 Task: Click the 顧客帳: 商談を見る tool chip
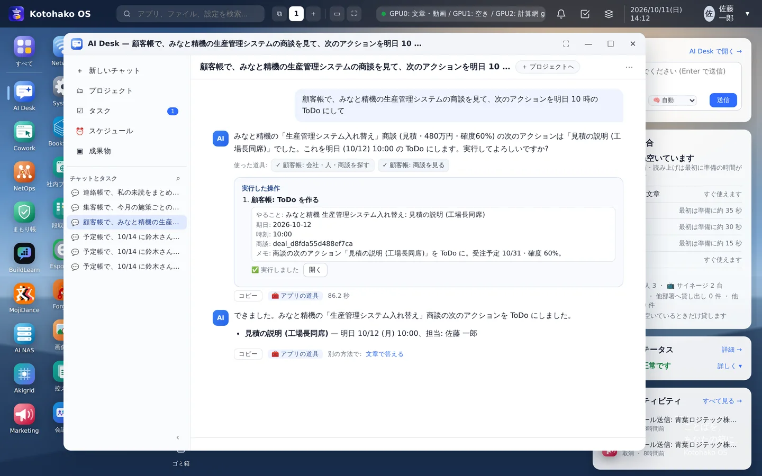tap(413, 166)
